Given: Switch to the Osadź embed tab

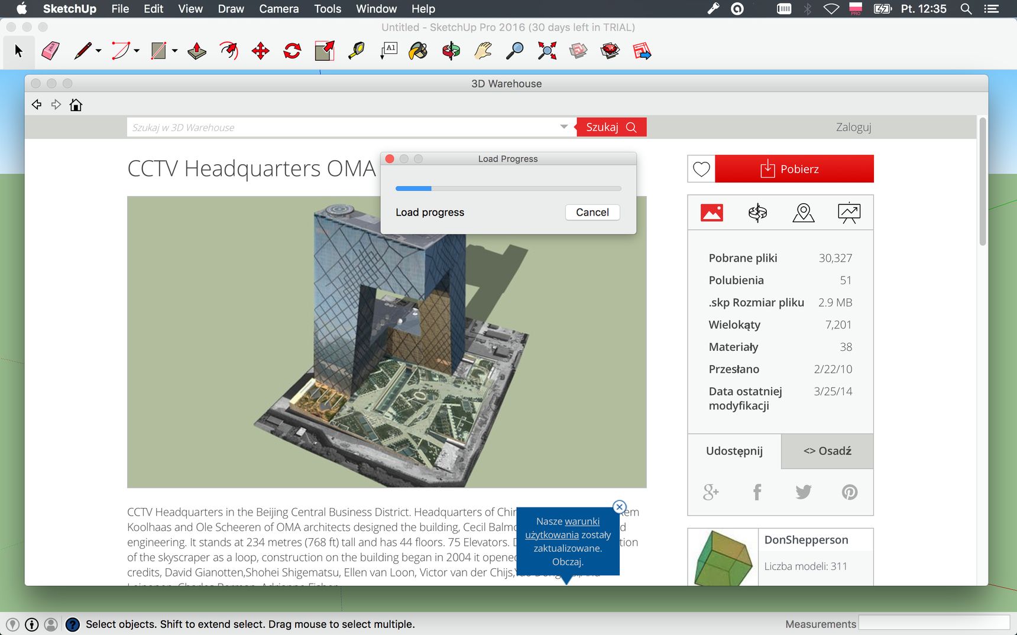Looking at the screenshot, I should click(x=827, y=451).
